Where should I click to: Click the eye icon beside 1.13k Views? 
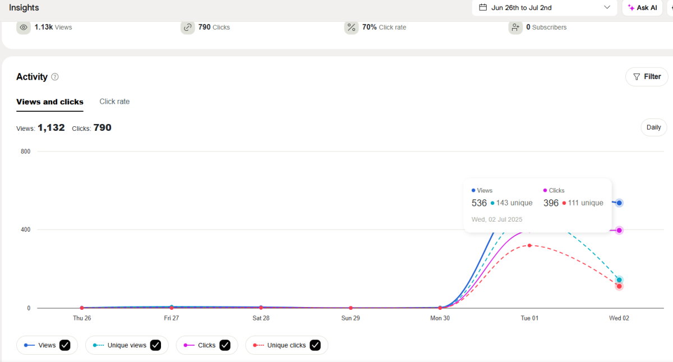pos(24,27)
